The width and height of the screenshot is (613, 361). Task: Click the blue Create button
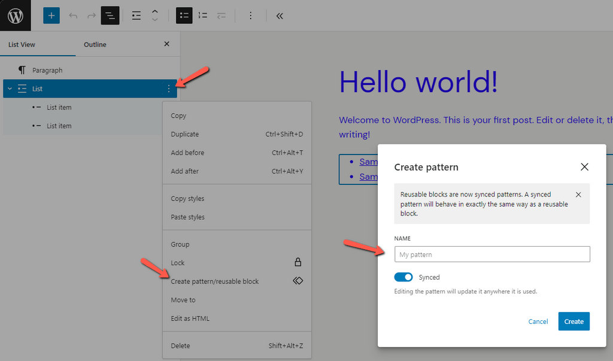pyautogui.click(x=573, y=321)
